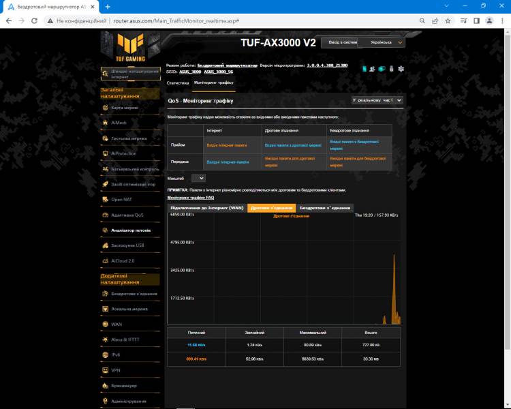This screenshot has width=511, height=409.
Task: Go back to the previous page
Action: [x=9, y=21]
